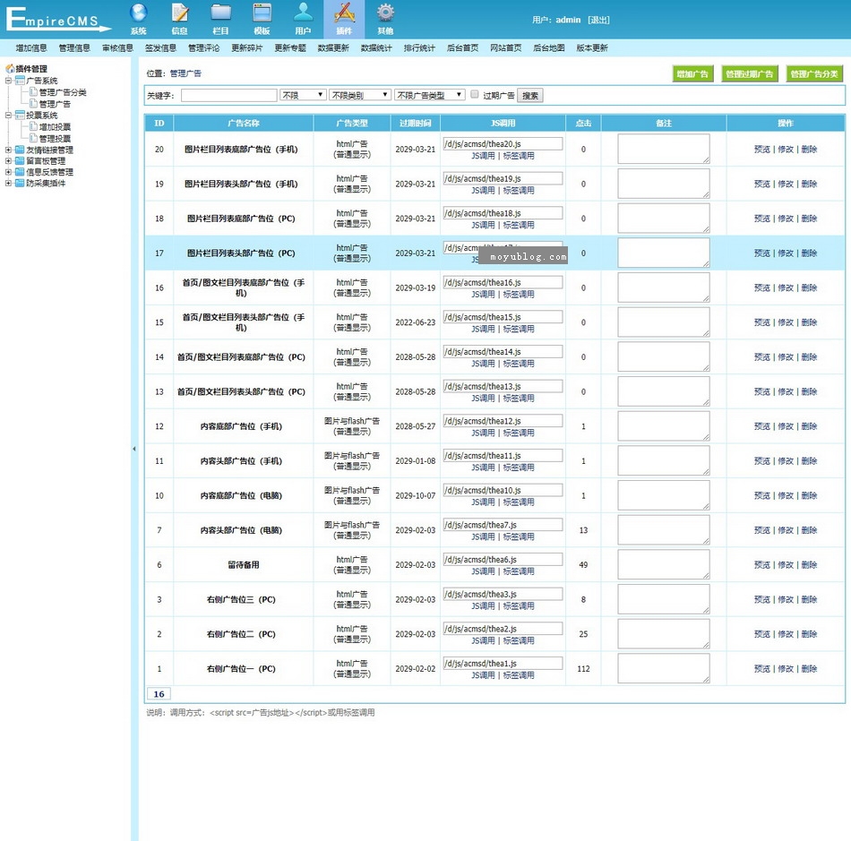Click 删除 for ad ID 1

coord(809,668)
